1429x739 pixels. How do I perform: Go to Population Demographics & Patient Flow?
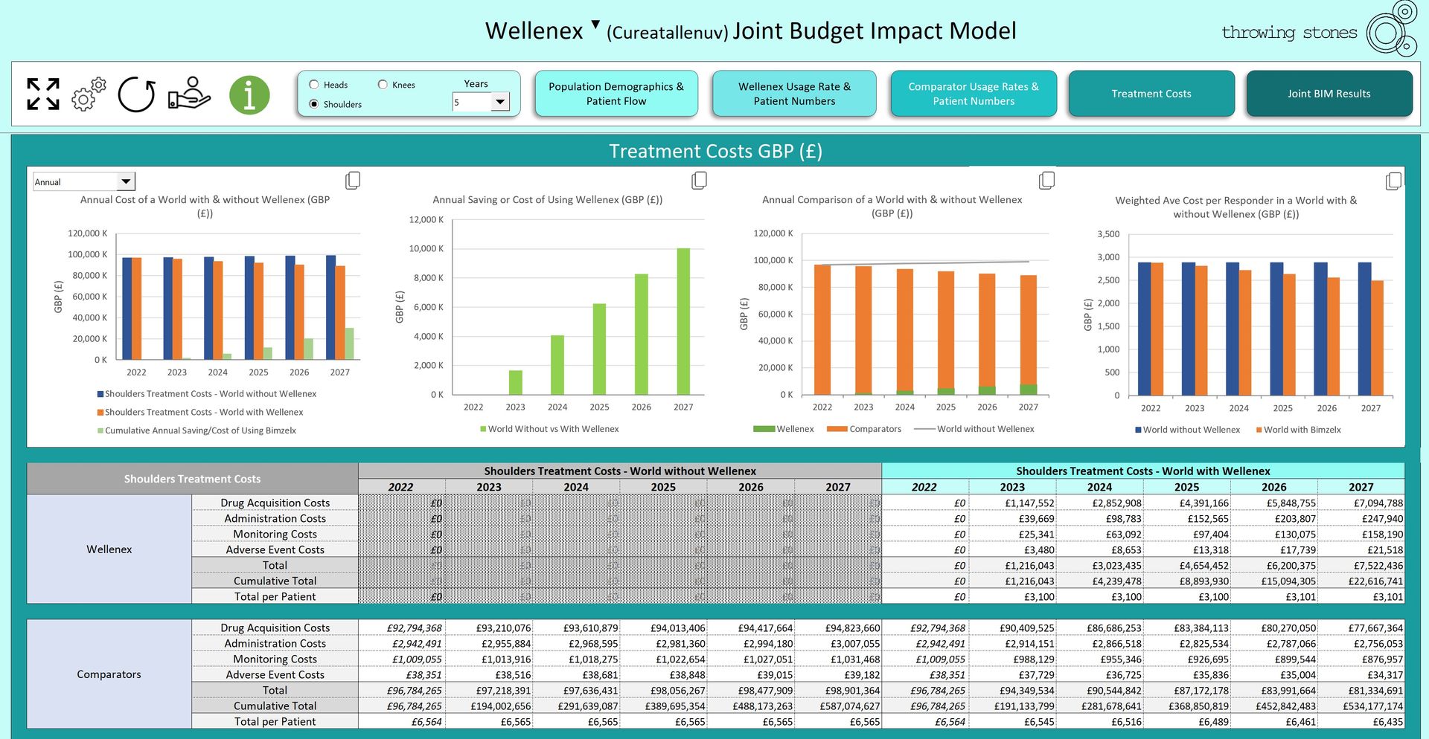click(x=616, y=94)
